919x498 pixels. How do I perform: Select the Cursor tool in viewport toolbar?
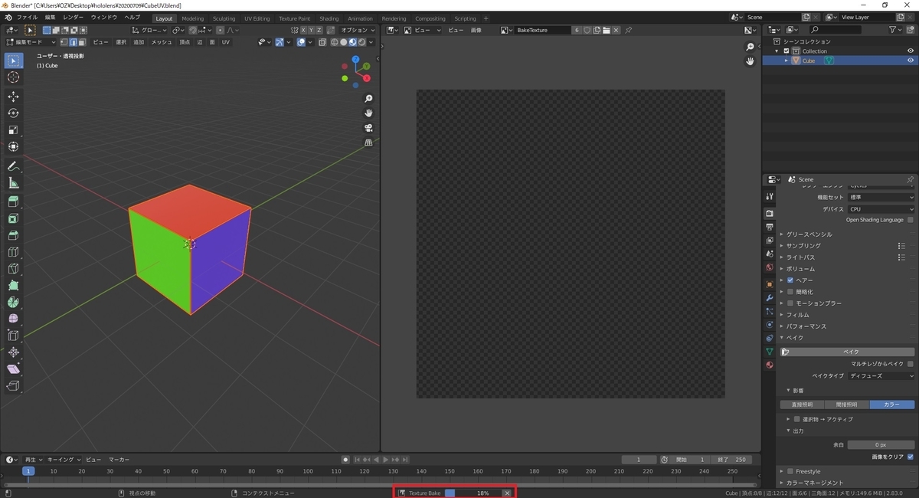point(13,77)
